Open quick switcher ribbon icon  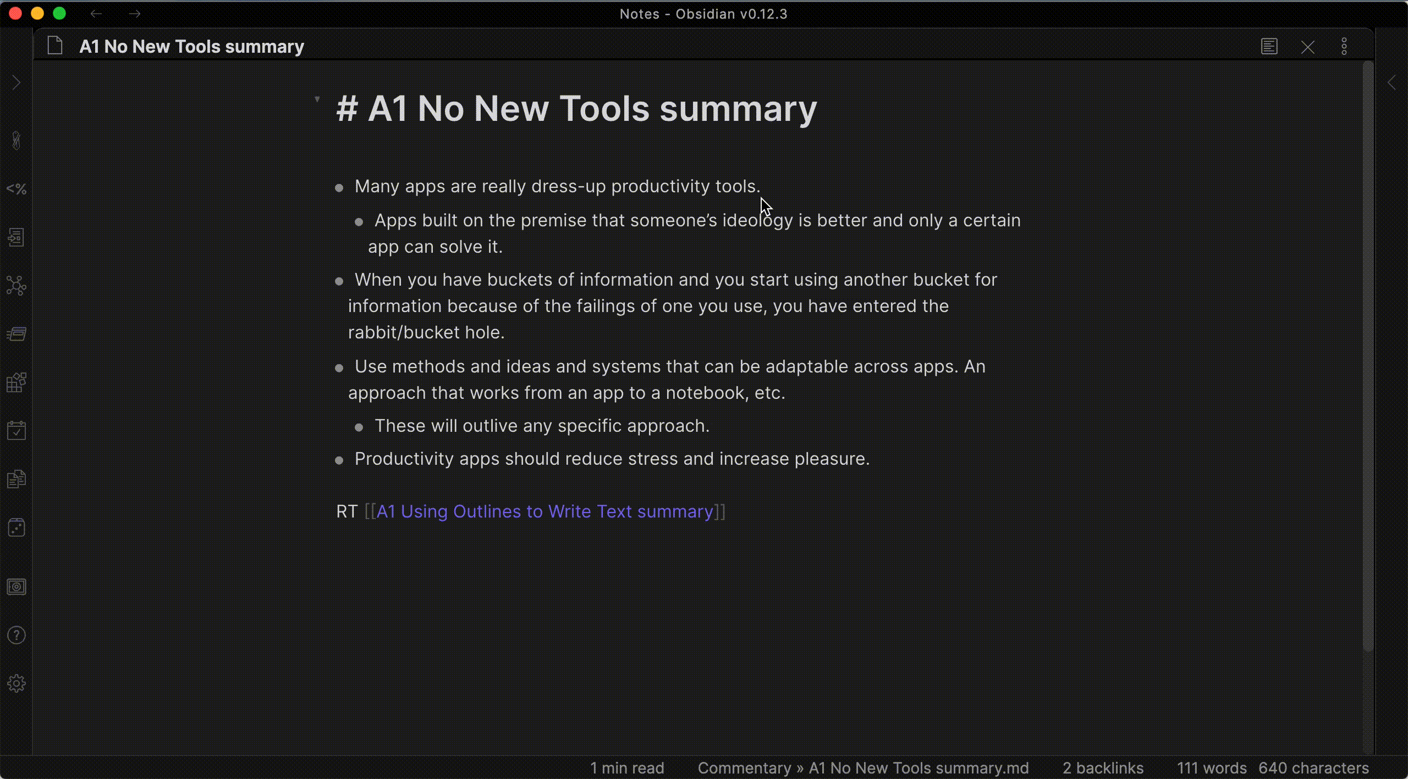[16, 237]
